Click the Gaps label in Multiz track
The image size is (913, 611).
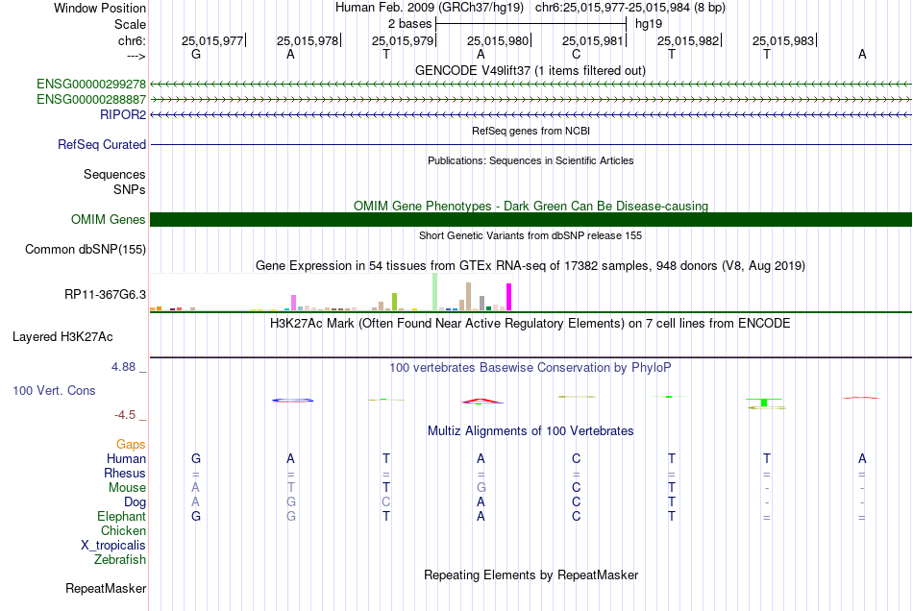click(131, 445)
